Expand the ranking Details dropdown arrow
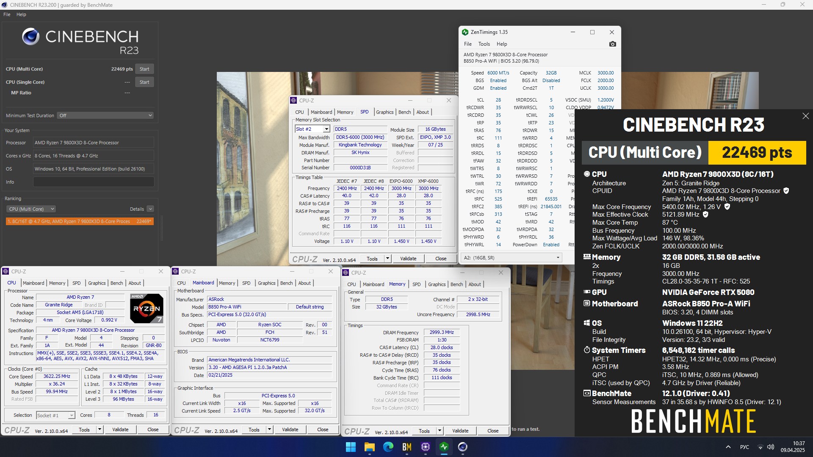The height and width of the screenshot is (457, 813). 150,209
